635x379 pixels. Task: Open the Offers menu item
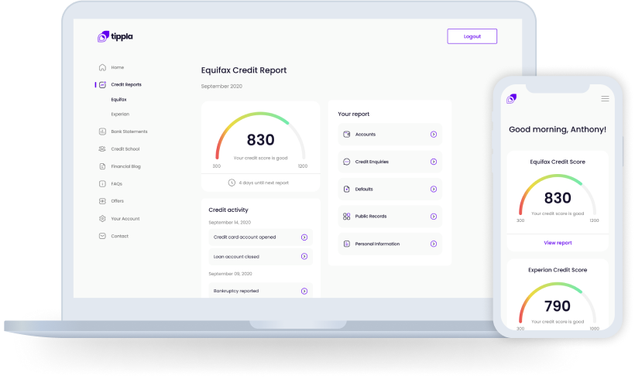pyautogui.click(x=118, y=201)
